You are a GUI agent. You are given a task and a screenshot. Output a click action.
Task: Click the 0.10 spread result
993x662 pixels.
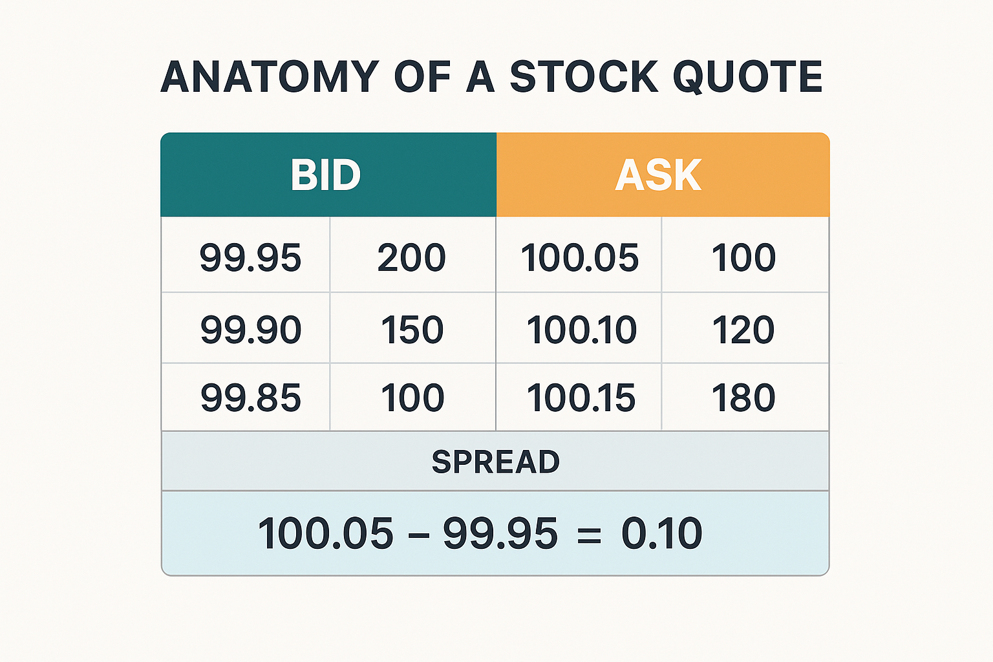pyautogui.click(x=661, y=534)
